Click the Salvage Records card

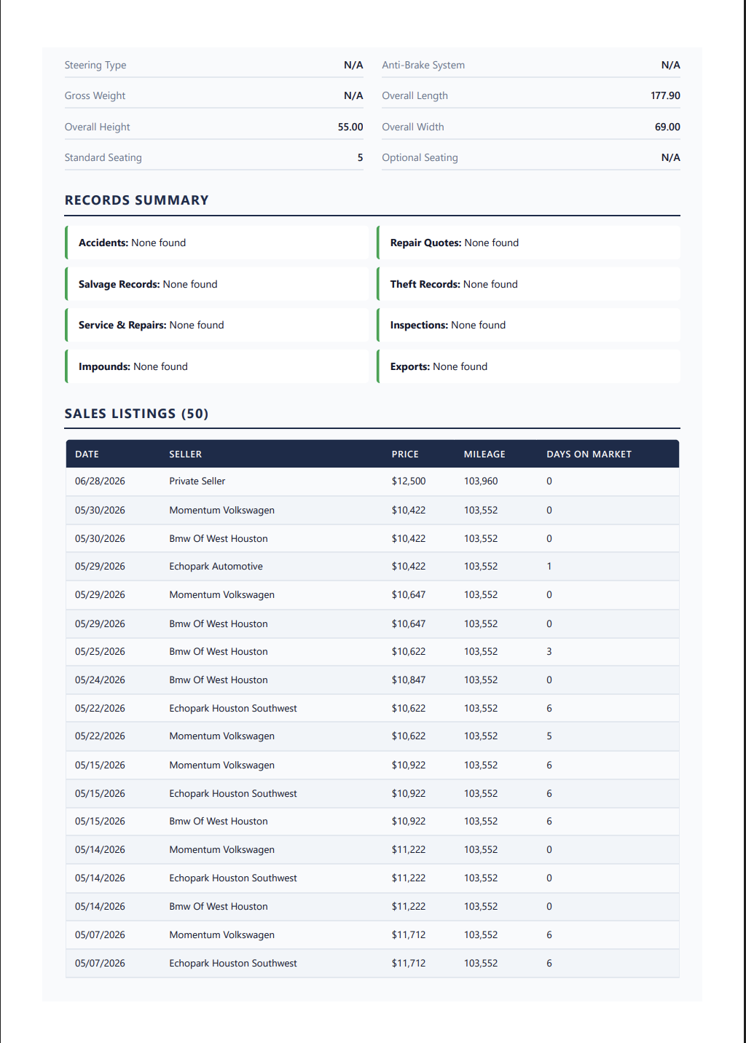(x=217, y=284)
